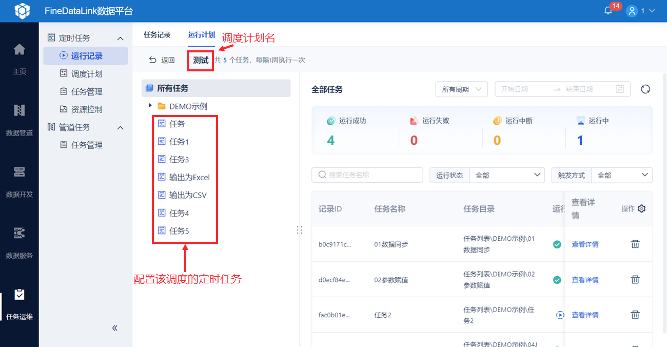Click 任务目录 column header

click(479, 209)
